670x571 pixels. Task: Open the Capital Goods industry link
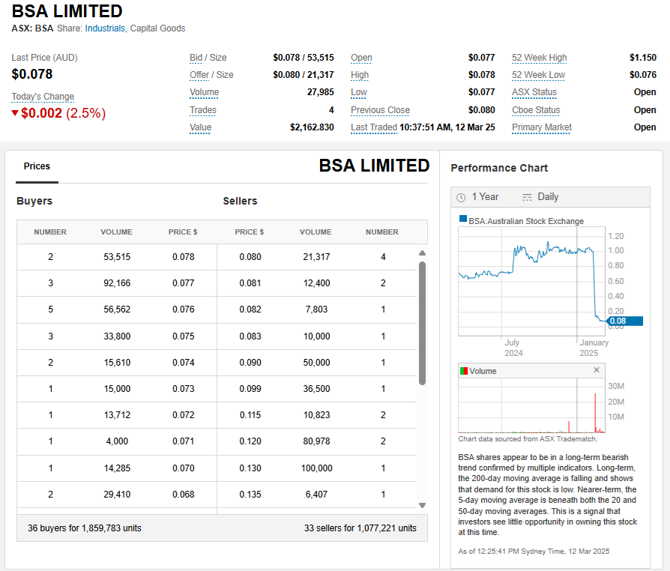click(x=158, y=28)
